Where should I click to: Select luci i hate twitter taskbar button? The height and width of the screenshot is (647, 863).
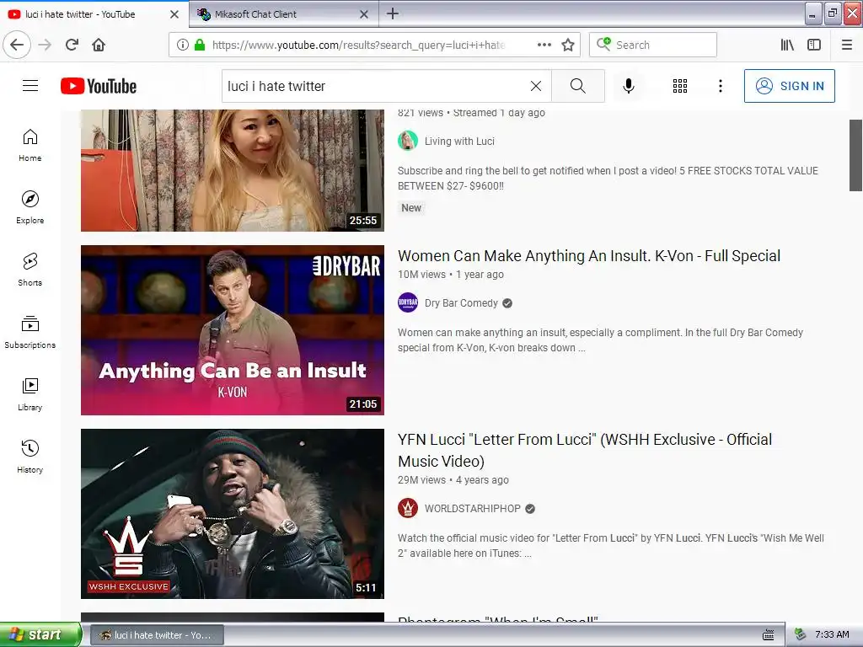pos(157,635)
